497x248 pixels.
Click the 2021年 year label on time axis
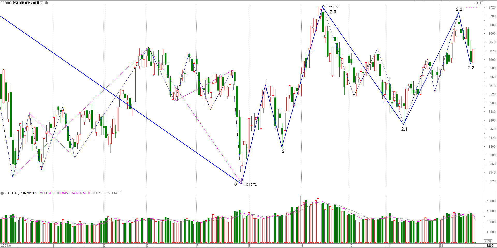click(x=6, y=246)
